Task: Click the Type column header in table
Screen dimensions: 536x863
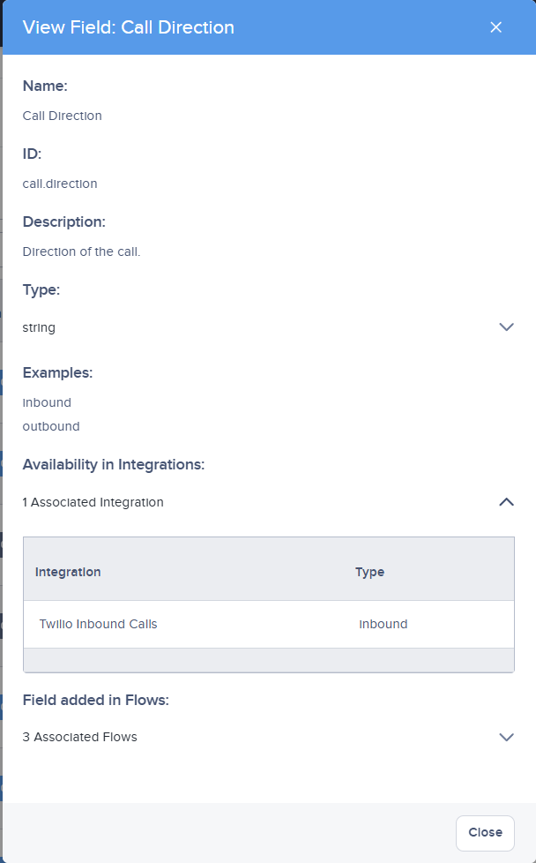Action: [369, 572]
